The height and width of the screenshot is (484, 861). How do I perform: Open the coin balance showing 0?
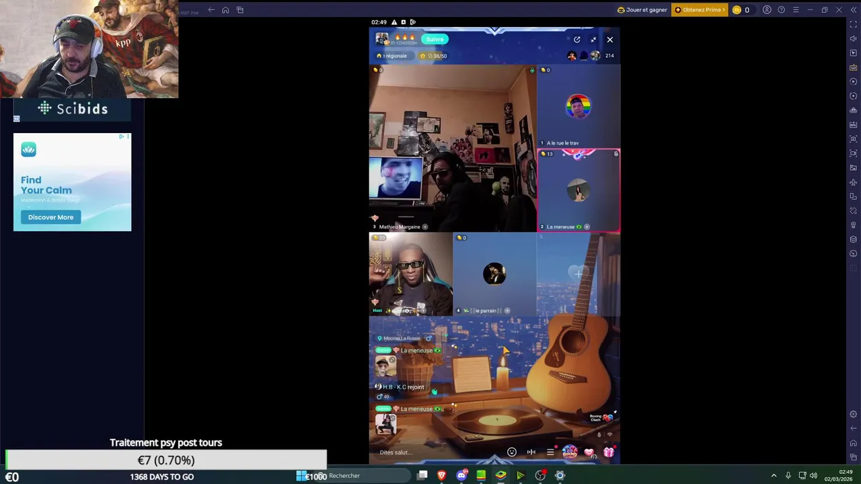pyautogui.click(x=741, y=10)
